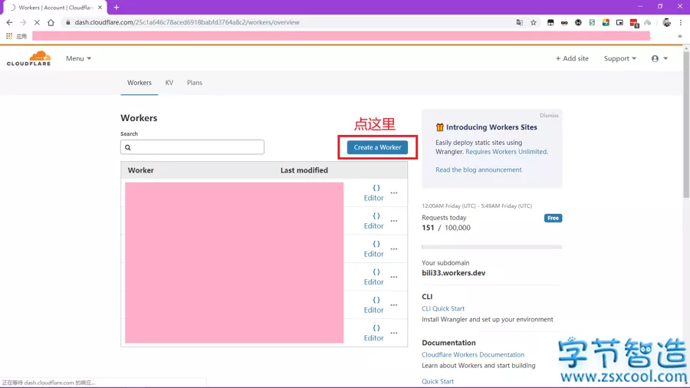Open more options for first worker row
Image resolution: width=690 pixels, height=388 pixels.
point(394,193)
